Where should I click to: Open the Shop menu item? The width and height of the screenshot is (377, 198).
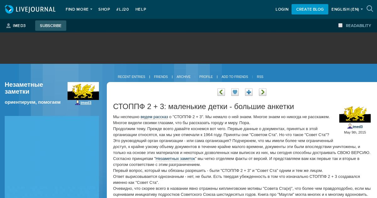(104, 9)
